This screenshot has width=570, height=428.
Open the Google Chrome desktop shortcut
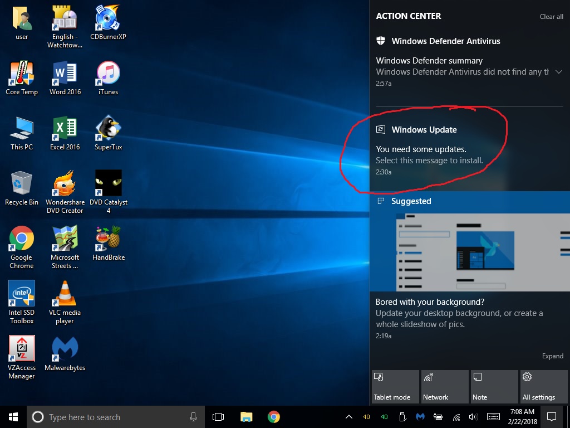pos(22,248)
